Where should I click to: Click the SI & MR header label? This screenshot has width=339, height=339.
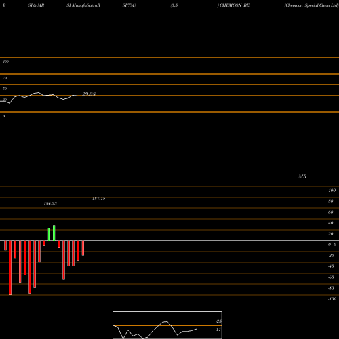click(36, 5)
